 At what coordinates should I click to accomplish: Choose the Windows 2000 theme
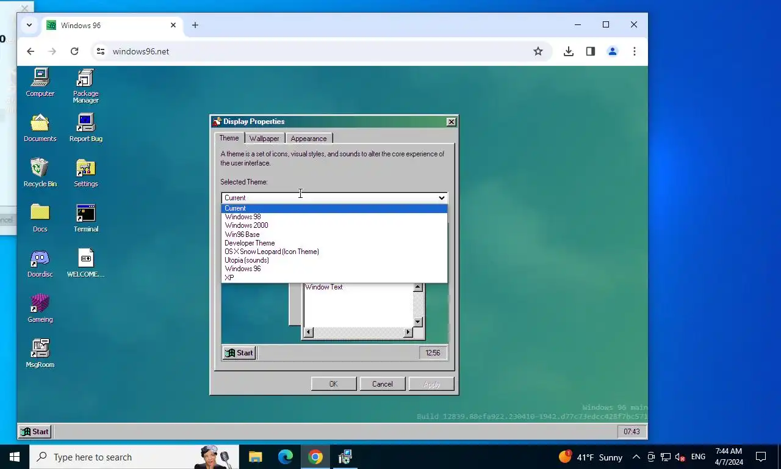(x=334, y=225)
